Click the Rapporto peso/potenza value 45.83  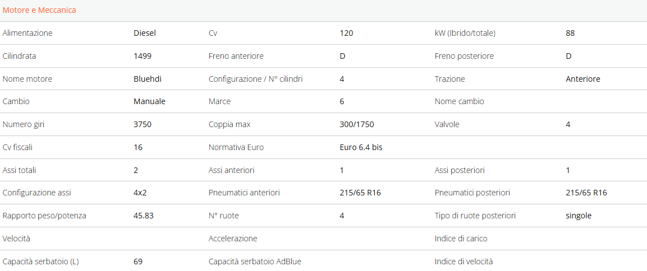click(x=144, y=216)
